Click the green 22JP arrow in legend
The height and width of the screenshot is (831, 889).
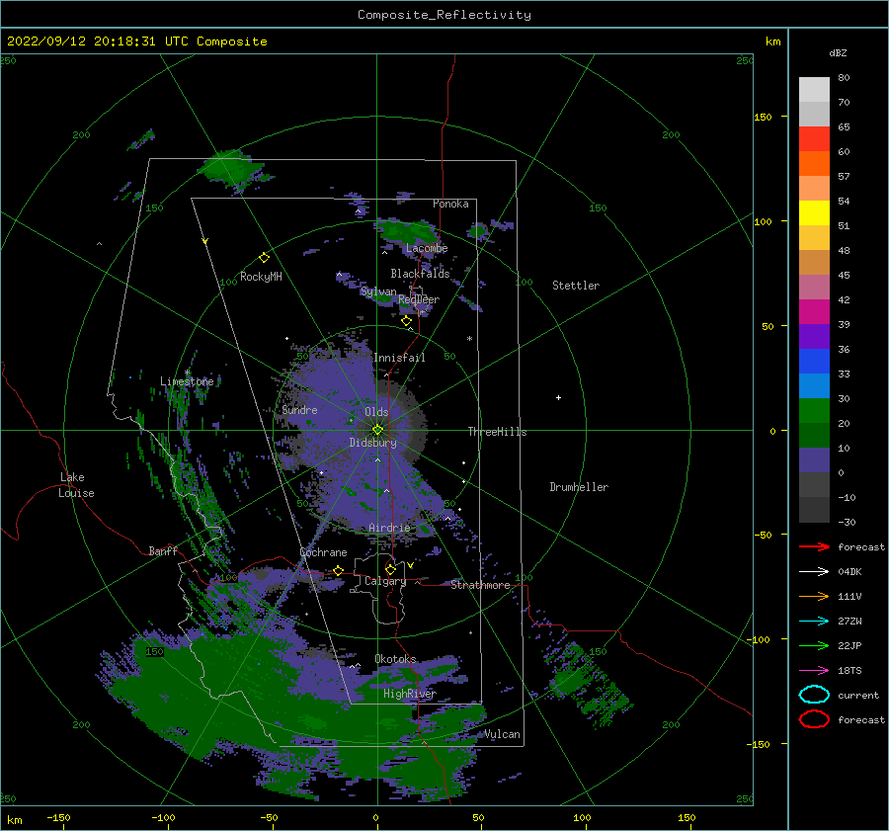point(814,645)
